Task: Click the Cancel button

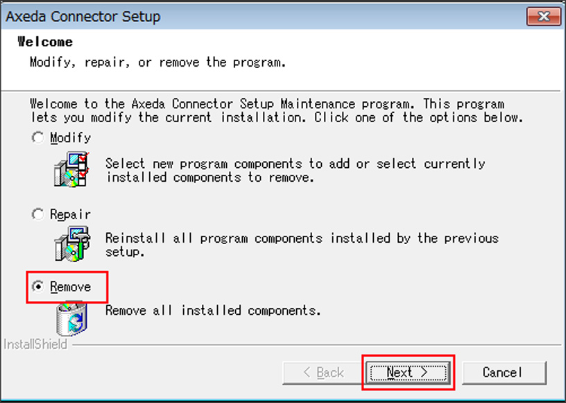Action: (504, 372)
